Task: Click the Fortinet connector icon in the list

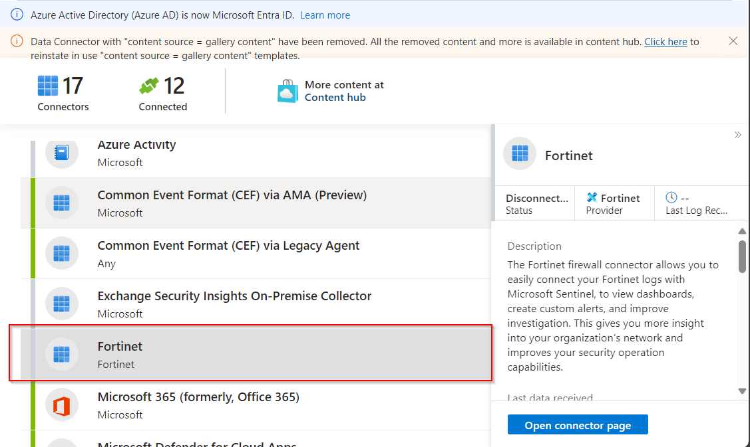Action: [x=61, y=354]
